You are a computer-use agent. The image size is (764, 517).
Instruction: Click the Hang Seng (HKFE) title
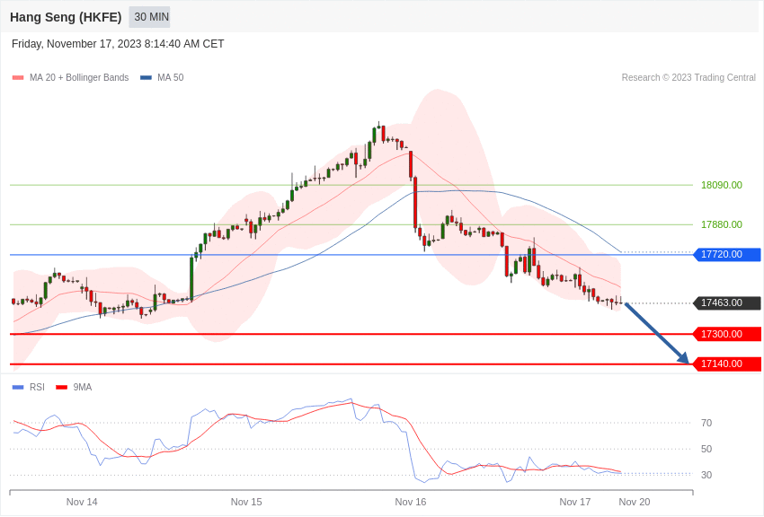coord(66,17)
